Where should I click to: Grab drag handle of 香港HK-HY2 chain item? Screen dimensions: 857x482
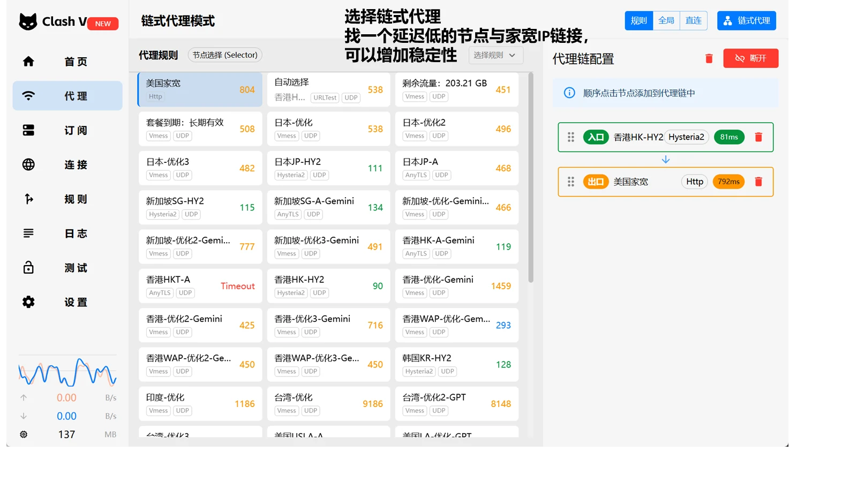pyautogui.click(x=571, y=137)
